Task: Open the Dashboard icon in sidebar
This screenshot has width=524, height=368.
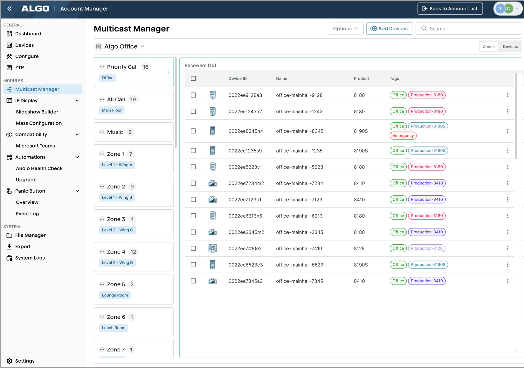Action: coord(9,34)
